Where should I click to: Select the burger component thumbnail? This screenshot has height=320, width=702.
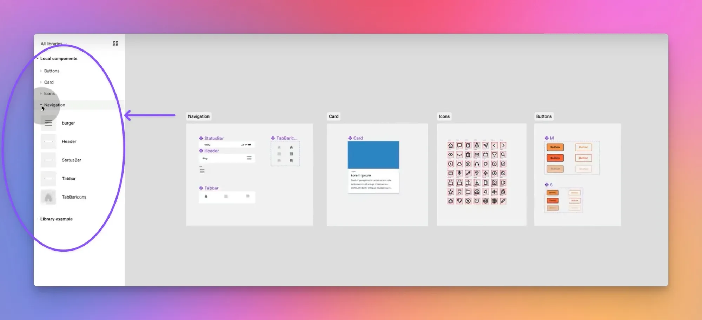[x=48, y=123]
